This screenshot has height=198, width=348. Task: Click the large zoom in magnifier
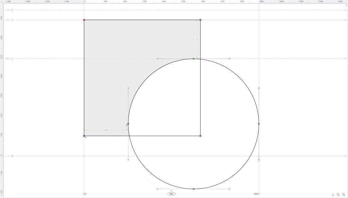pyautogui.click(x=338, y=195)
